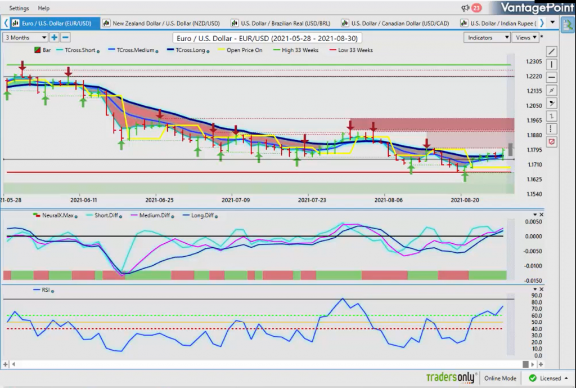576x388 pixels.
Task: Click the green Licensed checkmark icon
Action: pyautogui.click(x=532, y=378)
